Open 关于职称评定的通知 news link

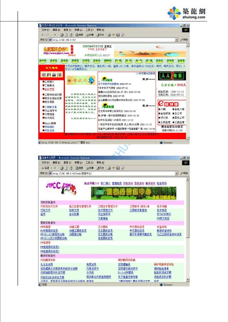pos(108,84)
